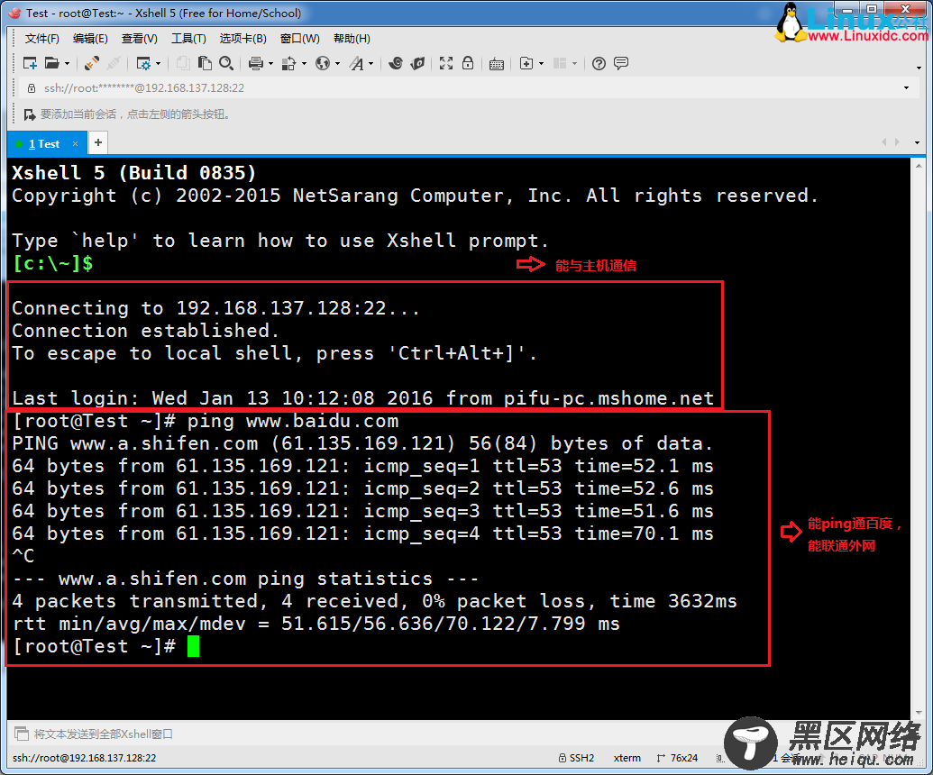Open the 编辑(E) menu
Image resolution: width=933 pixels, height=775 pixels.
90,39
